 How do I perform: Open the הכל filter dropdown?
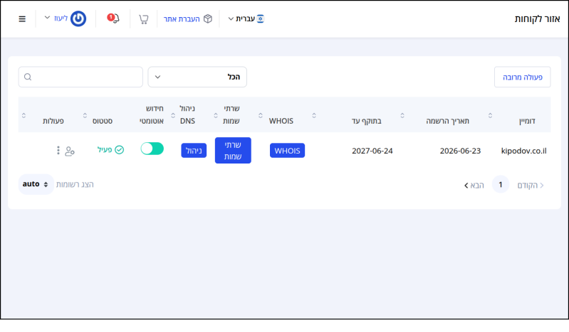(x=197, y=77)
